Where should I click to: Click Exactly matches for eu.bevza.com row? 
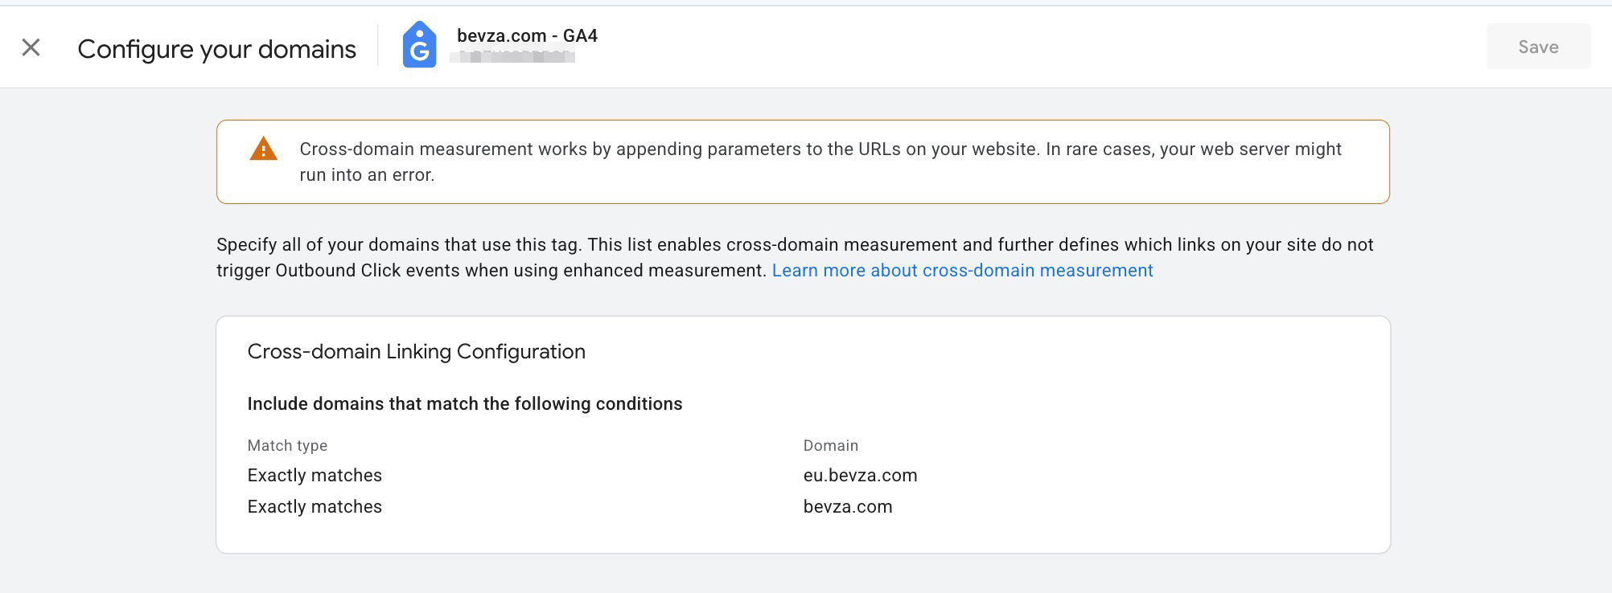315,476
